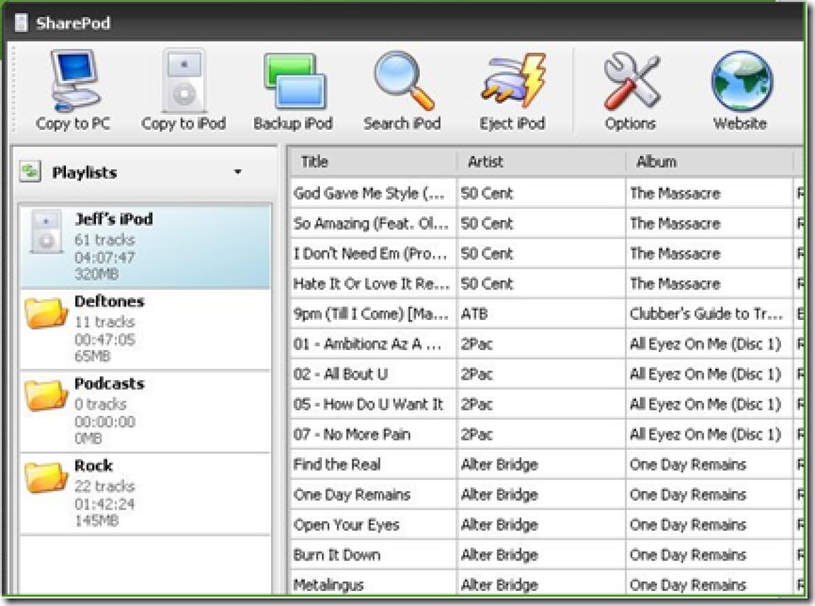Select the track God Gave Me Style

[x=370, y=194]
